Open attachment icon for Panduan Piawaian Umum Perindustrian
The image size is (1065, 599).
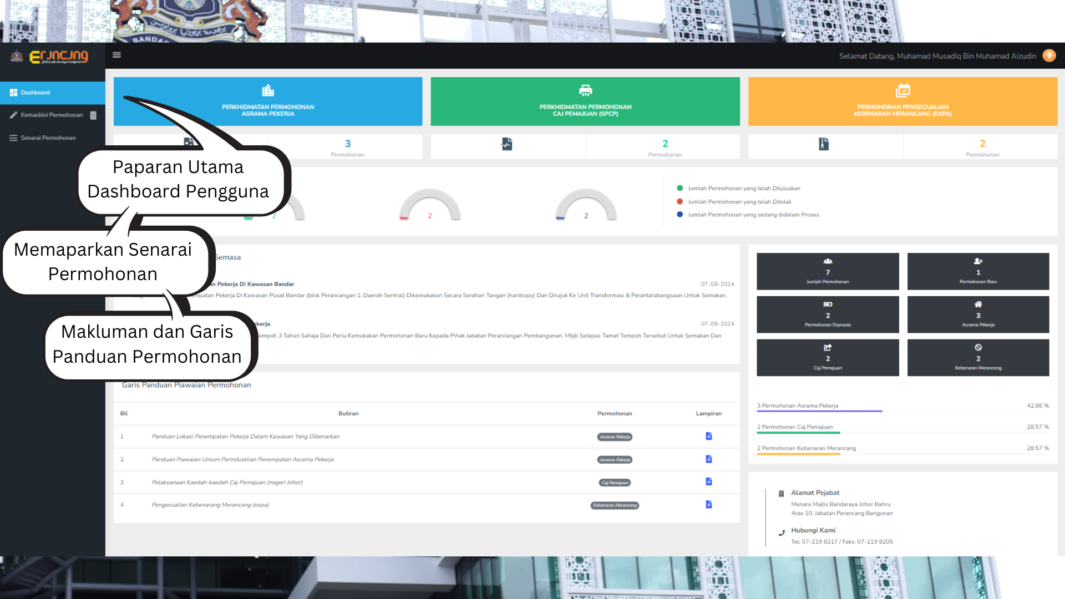coord(708,459)
